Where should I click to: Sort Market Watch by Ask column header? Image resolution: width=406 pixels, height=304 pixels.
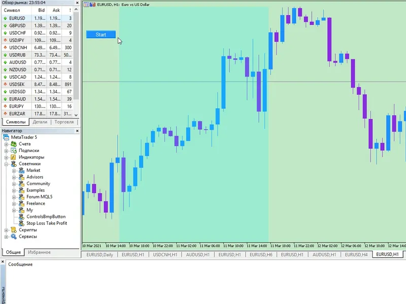click(x=54, y=10)
